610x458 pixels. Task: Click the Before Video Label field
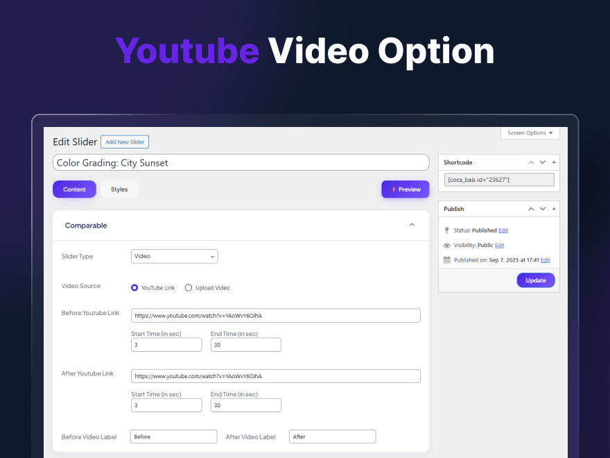click(173, 436)
